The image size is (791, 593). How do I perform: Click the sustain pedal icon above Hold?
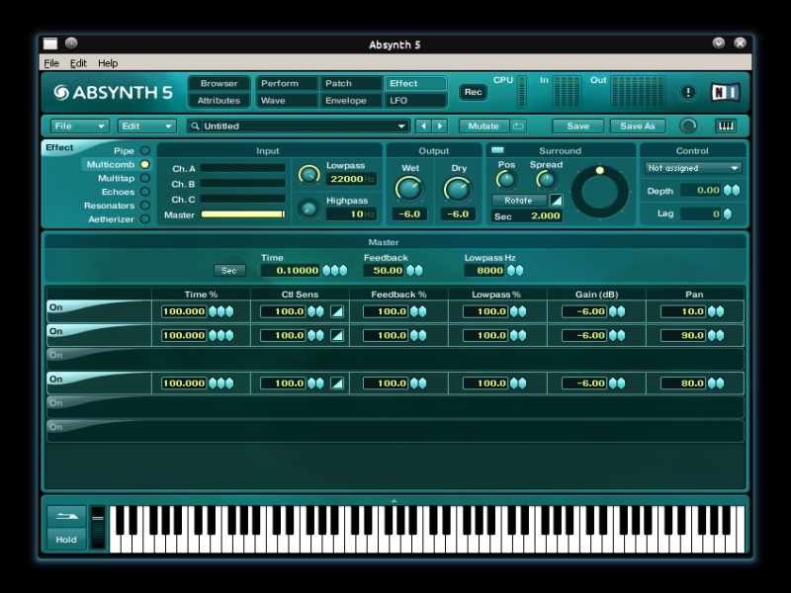tap(66, 517)
